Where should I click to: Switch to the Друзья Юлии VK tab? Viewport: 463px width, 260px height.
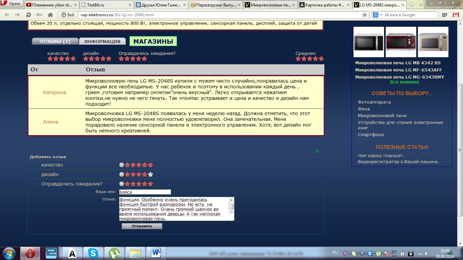(161, 5)
